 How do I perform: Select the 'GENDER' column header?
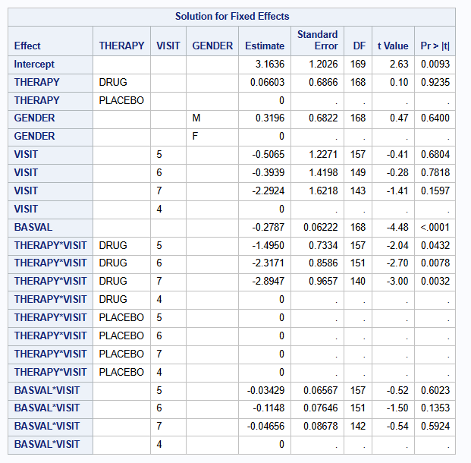212,46
